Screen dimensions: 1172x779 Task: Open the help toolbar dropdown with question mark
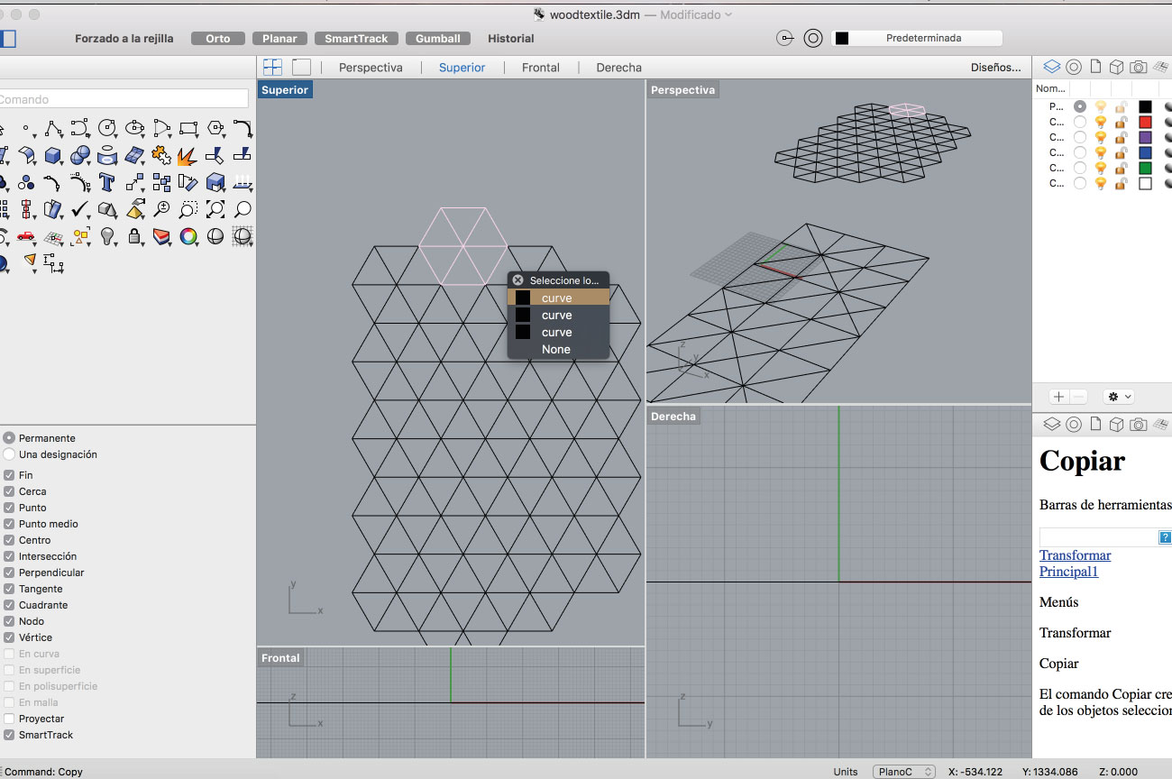[x=1165, y=537]
